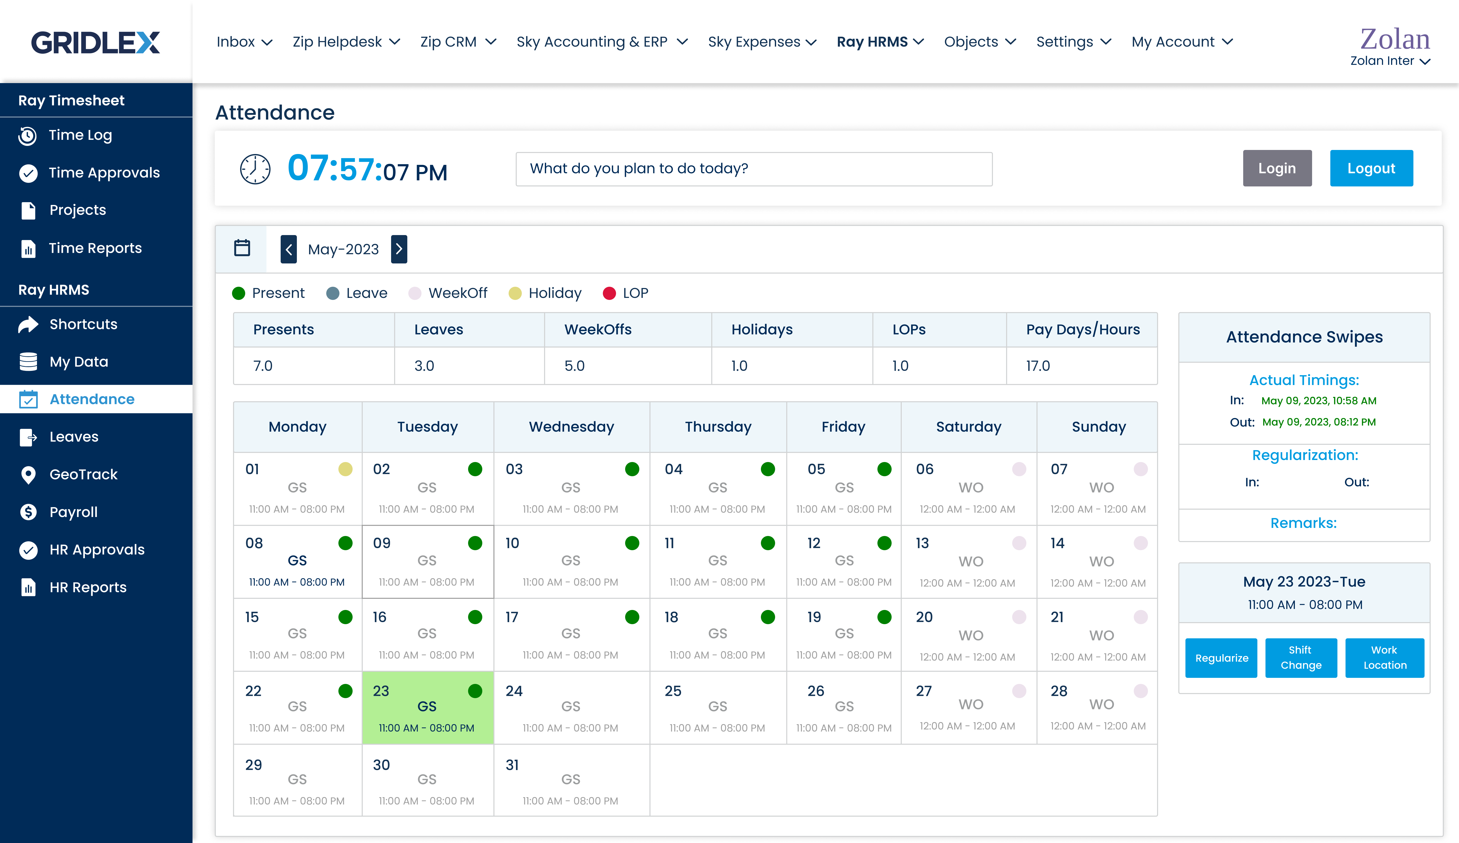Expand the Ray HRMS menu
Screen dimensions: 1459x843
pyautogui.click(x=879, y=42)
